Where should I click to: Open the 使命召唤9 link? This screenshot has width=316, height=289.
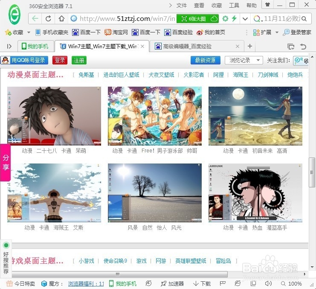(115, 261)
